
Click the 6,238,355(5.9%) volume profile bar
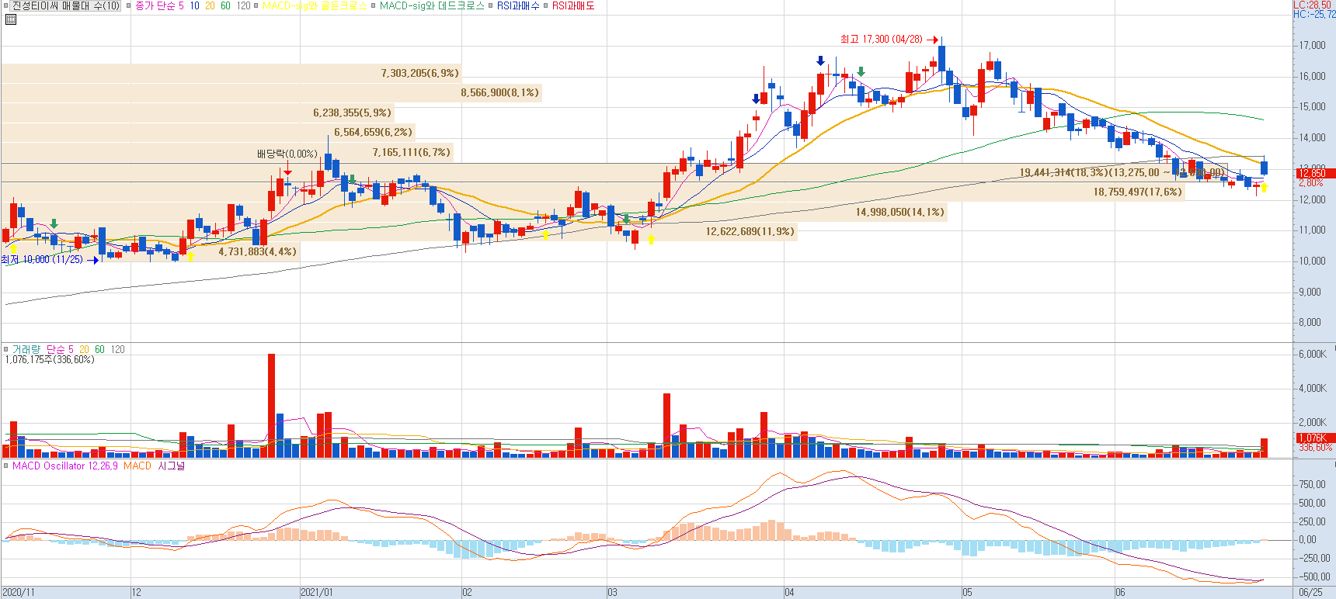pyautogui.click(x=197, y=113)
